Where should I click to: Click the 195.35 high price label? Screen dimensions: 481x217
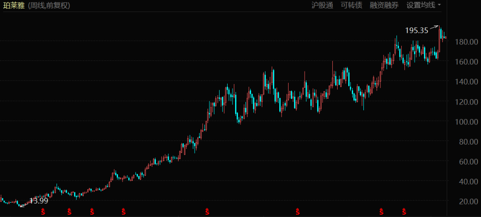click(416, 31)
